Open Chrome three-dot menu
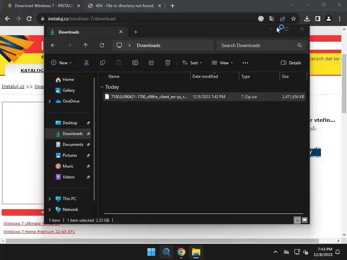347x260 pixels. click(x=340, y=19)
